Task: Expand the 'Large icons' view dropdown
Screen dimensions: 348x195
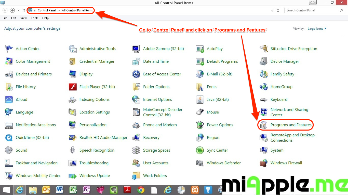Action: pyautogui.click(x=317, y=29)
